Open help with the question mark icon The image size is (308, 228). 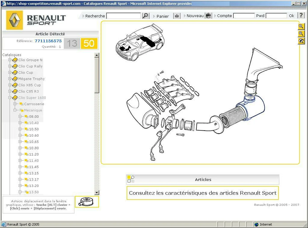(x=301, y=16)
